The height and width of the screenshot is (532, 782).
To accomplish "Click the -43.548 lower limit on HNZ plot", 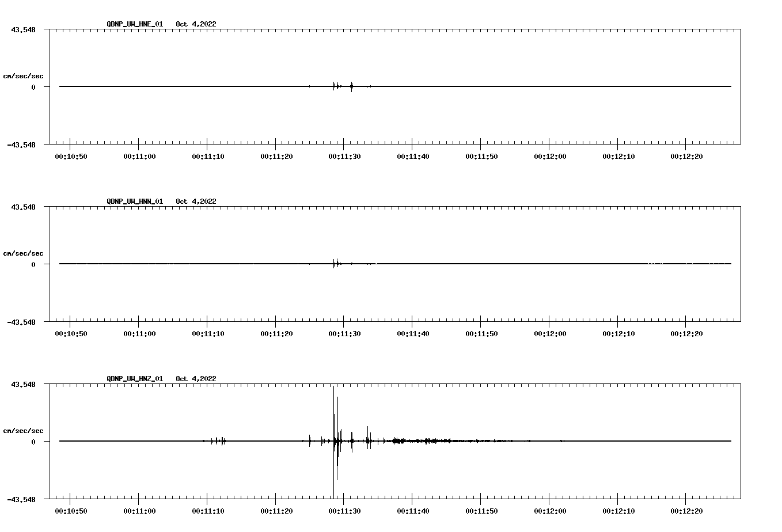I will click(x=21, y=500).
